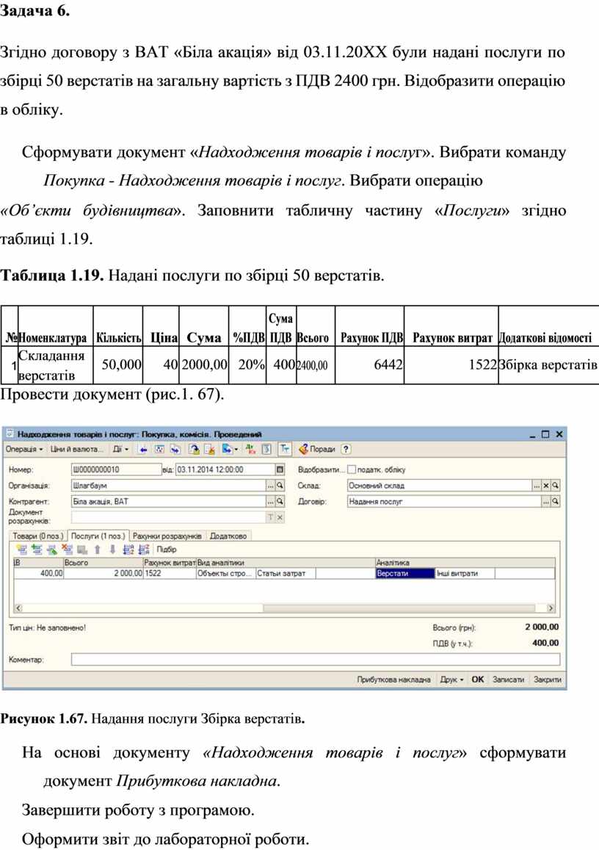Select the Объекты стро... analytics cell
This screenshot has height=850, width=599.
pyautogui.click(x=225, y=574)
